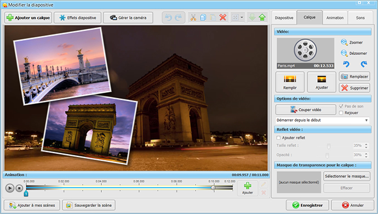Click the layer alignment icon
378x214 pixels.
235,18
